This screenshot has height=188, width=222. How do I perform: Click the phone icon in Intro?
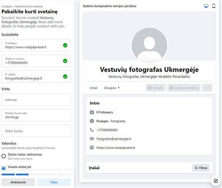pyautogui.click(x=92, y=130)
